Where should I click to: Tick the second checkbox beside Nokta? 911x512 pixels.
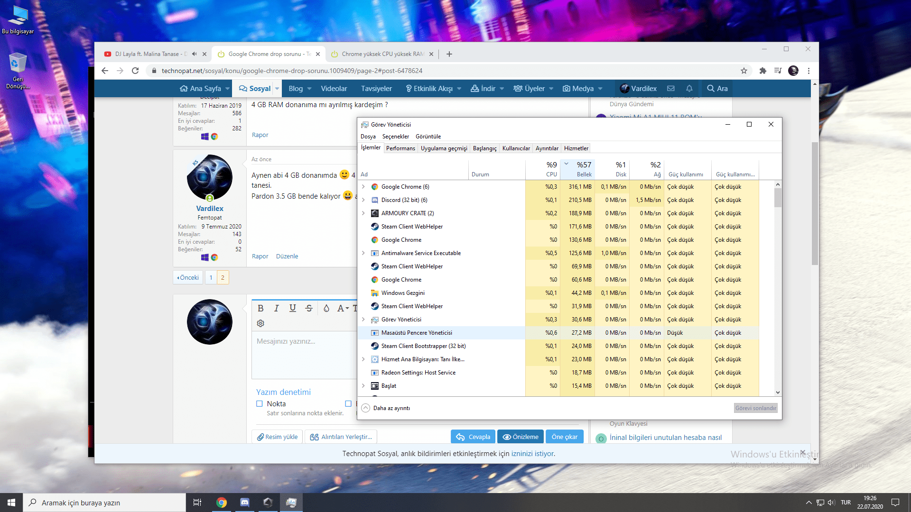click(348, 404)
